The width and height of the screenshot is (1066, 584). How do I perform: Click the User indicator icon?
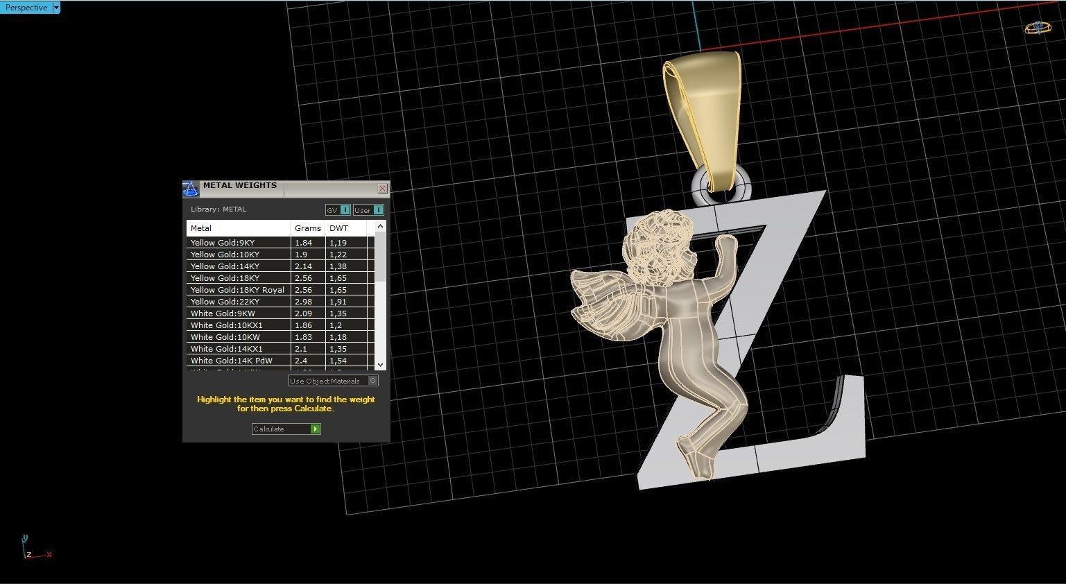coord(377,210)
